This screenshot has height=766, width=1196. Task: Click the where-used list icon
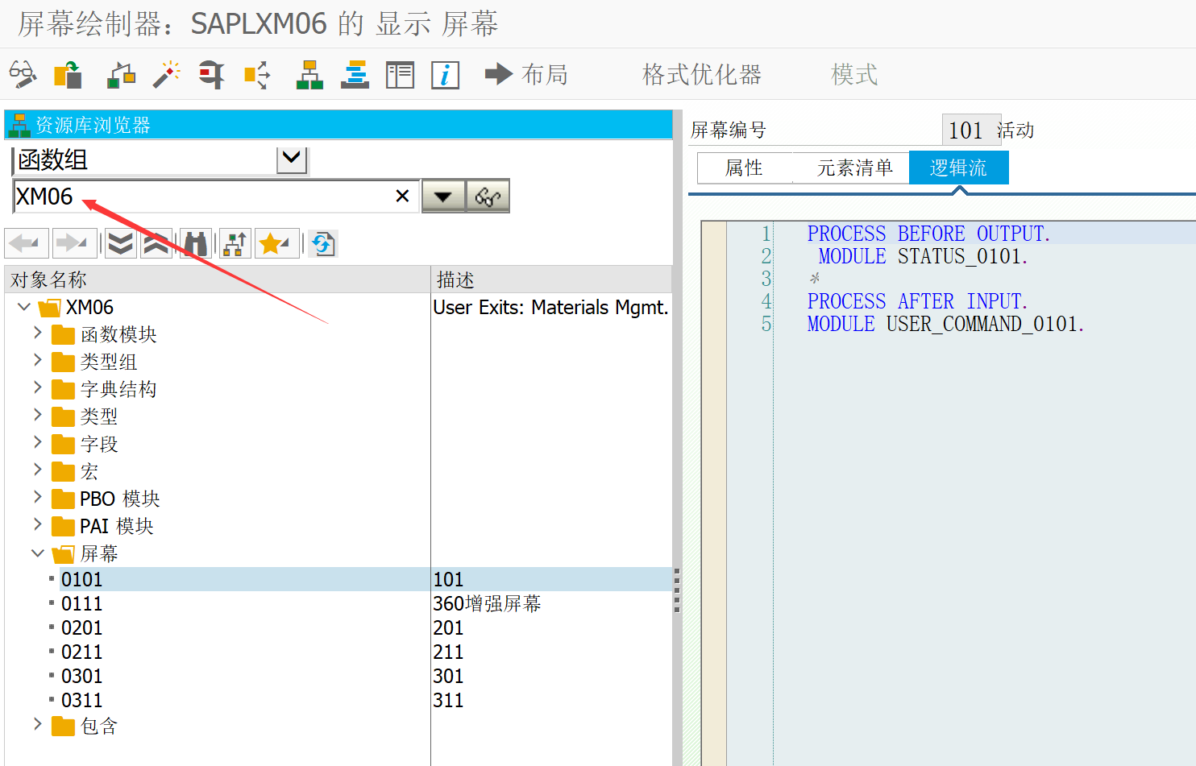point(211,74)
